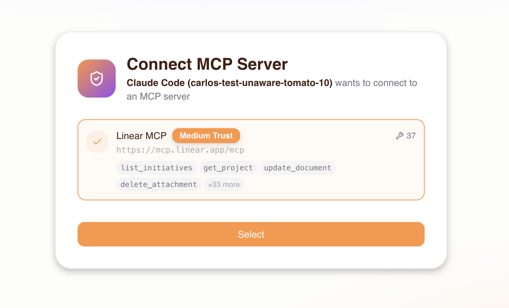Open the delete_attachment tool chip
Image resolution: width=509 pixels, height=308 pixels.
[159, 184]
